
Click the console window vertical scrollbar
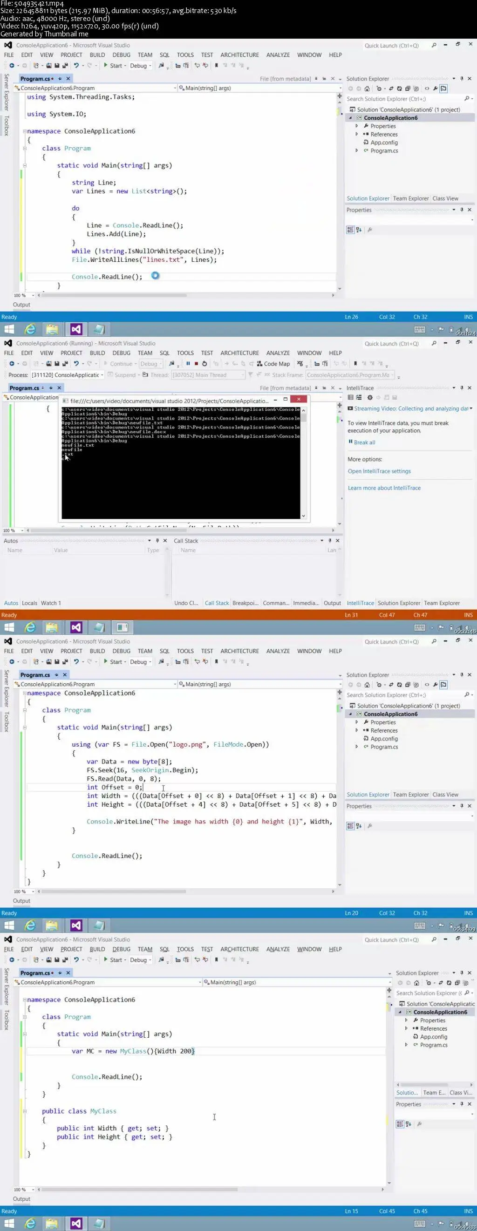coord(303,463)
